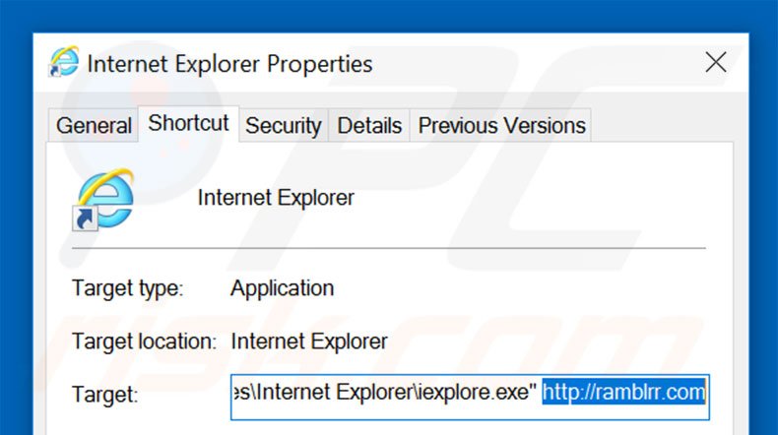Click the "Target:" field label
This screenshot has width=778, height=435.
[x=105, y=395]
